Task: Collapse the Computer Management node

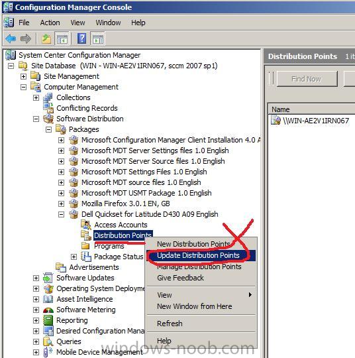Action: pyautogui.click(x=23, y=87)
